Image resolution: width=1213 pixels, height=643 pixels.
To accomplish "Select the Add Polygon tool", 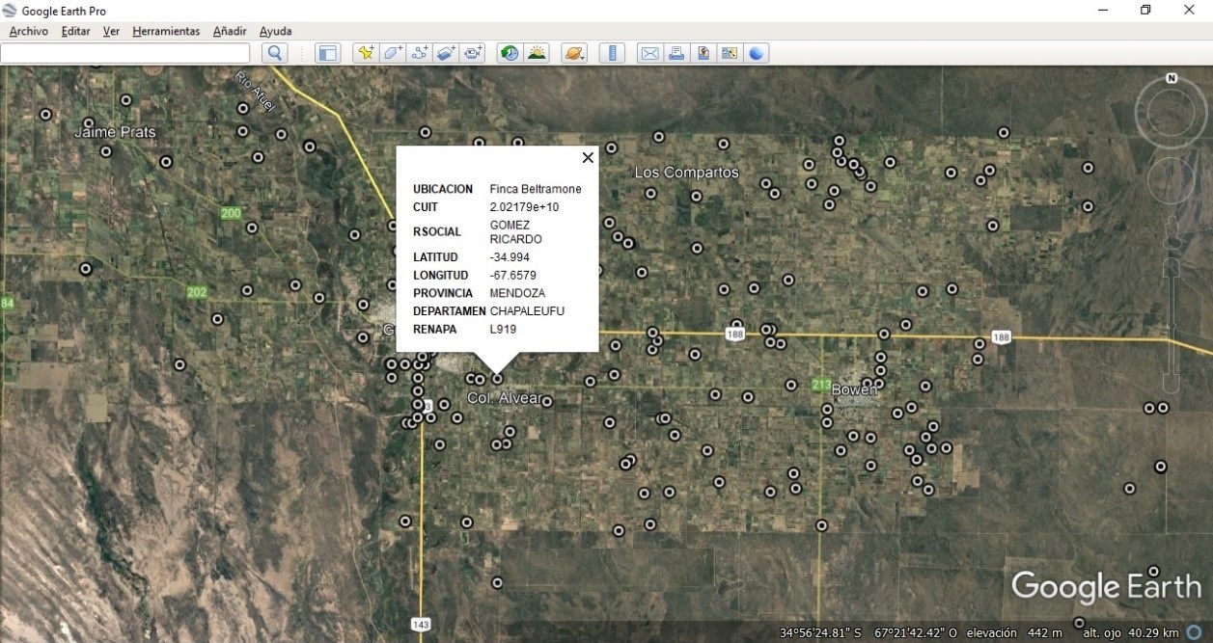I will click(x=392, y=53).
